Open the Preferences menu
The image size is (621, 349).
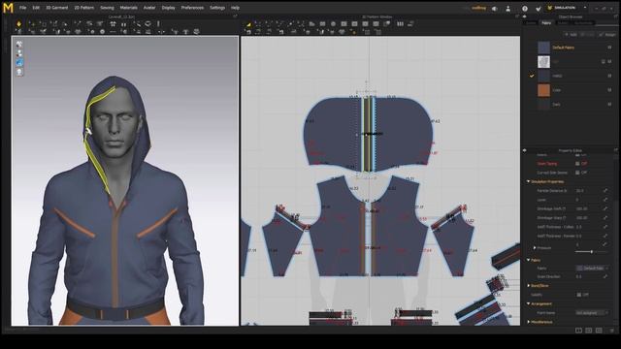(x=192, y=8)
